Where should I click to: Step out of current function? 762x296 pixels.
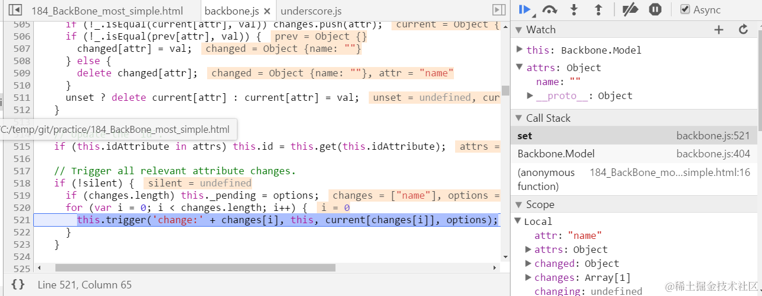(x=598, y=9)
